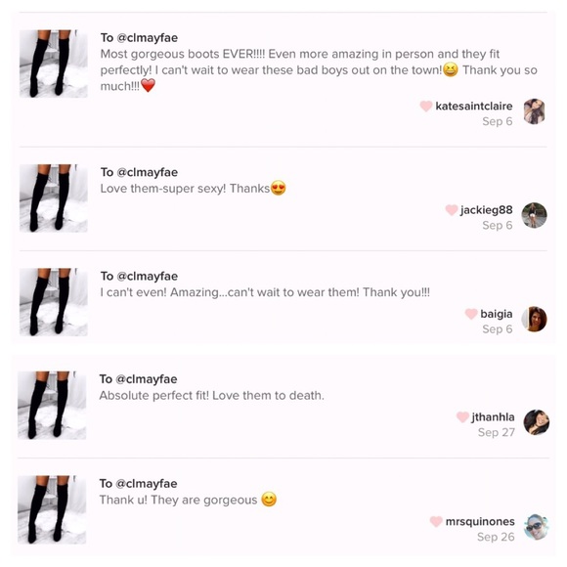Click the katesaintclaire username
567x567 pixels.
click(x=474, y=106)
